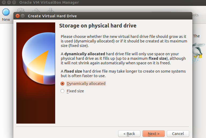
Task: Maximize the Create Virtual Hard Drive dialog
Action: click(x=23, y=16)
